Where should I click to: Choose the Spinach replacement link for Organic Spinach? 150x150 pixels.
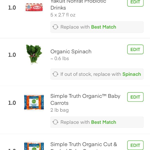pos(131,74)
